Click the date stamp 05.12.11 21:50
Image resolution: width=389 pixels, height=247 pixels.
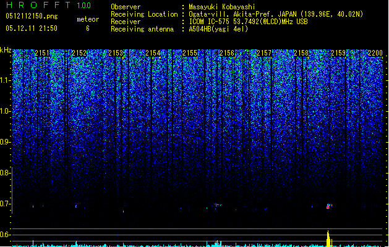coord(32,28)
